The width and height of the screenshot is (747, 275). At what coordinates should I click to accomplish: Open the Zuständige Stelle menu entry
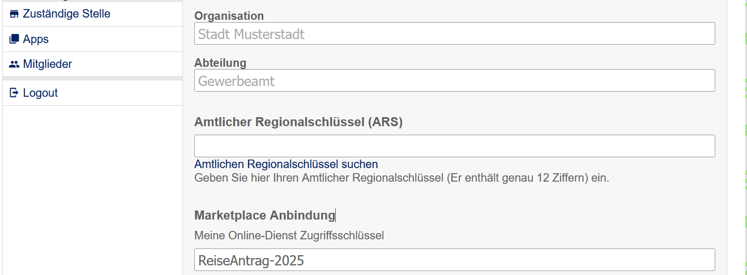pos(66,14)
